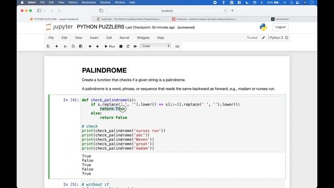
Task: Open Safari Develop menu
Action: point(105,2)
